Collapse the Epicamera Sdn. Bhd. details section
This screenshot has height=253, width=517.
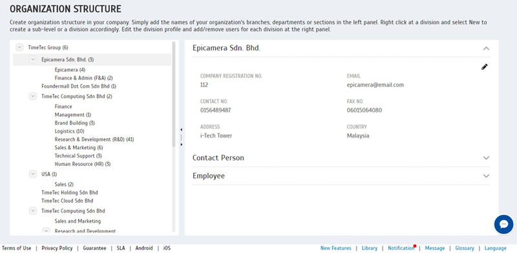tap(486, 48)
